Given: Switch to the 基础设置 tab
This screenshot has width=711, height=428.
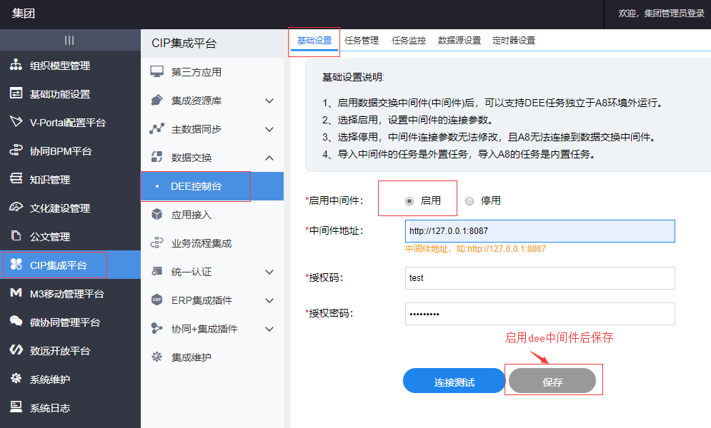Looking at the screenshot, I should pos(314,40).
